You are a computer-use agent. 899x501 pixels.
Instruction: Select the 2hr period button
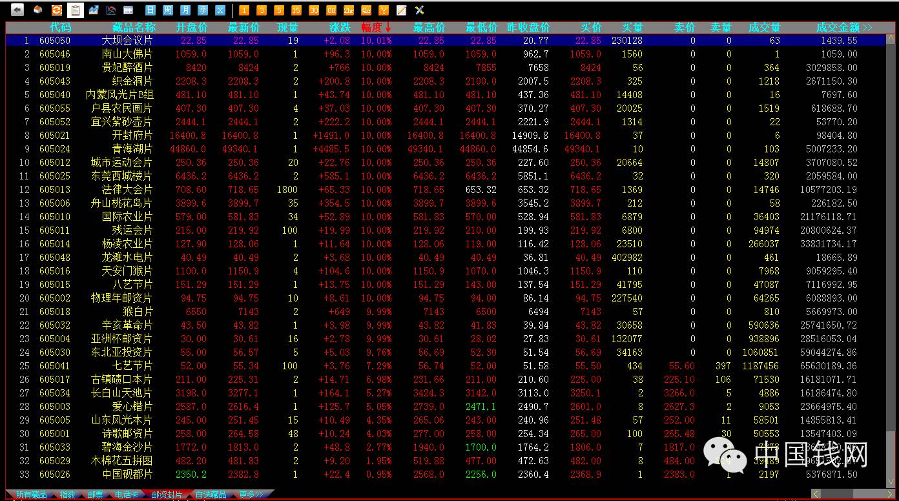(x=349, y=10)
